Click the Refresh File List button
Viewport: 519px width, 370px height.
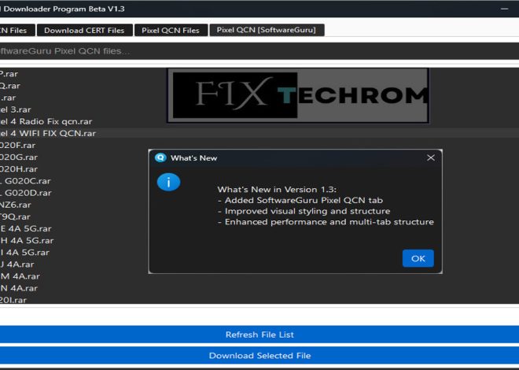click(x=259, y=335)
